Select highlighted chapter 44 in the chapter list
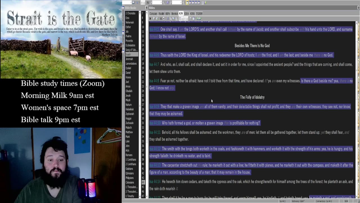 pyautogui.click(x=143, y=182)
